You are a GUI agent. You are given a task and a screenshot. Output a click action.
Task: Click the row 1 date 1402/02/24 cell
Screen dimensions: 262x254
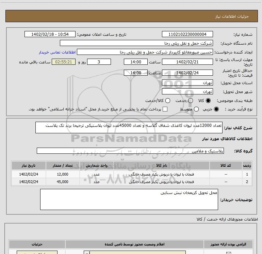[x=29, y=174]
